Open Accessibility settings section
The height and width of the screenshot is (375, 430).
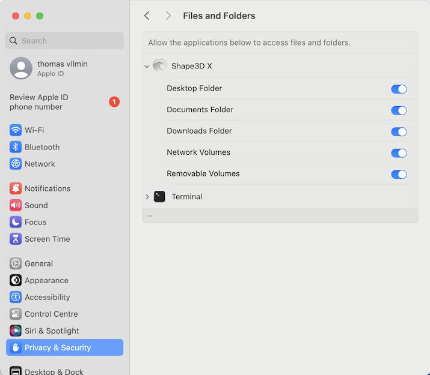(47, 297)
